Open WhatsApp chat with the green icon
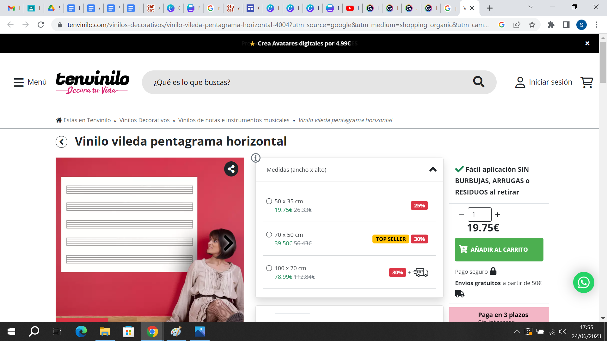The width and height of the screenshot is (607, 341). pos(583,283)
